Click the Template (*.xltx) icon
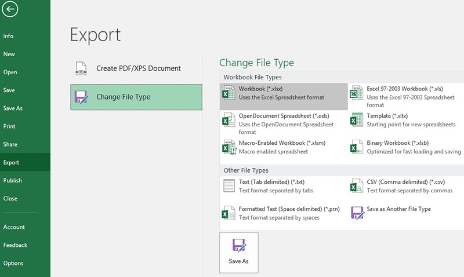 356,120
